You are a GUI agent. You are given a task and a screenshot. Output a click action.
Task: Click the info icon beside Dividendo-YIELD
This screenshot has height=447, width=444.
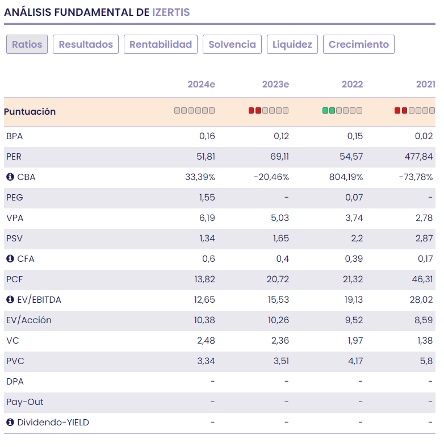tap(10, 423)
